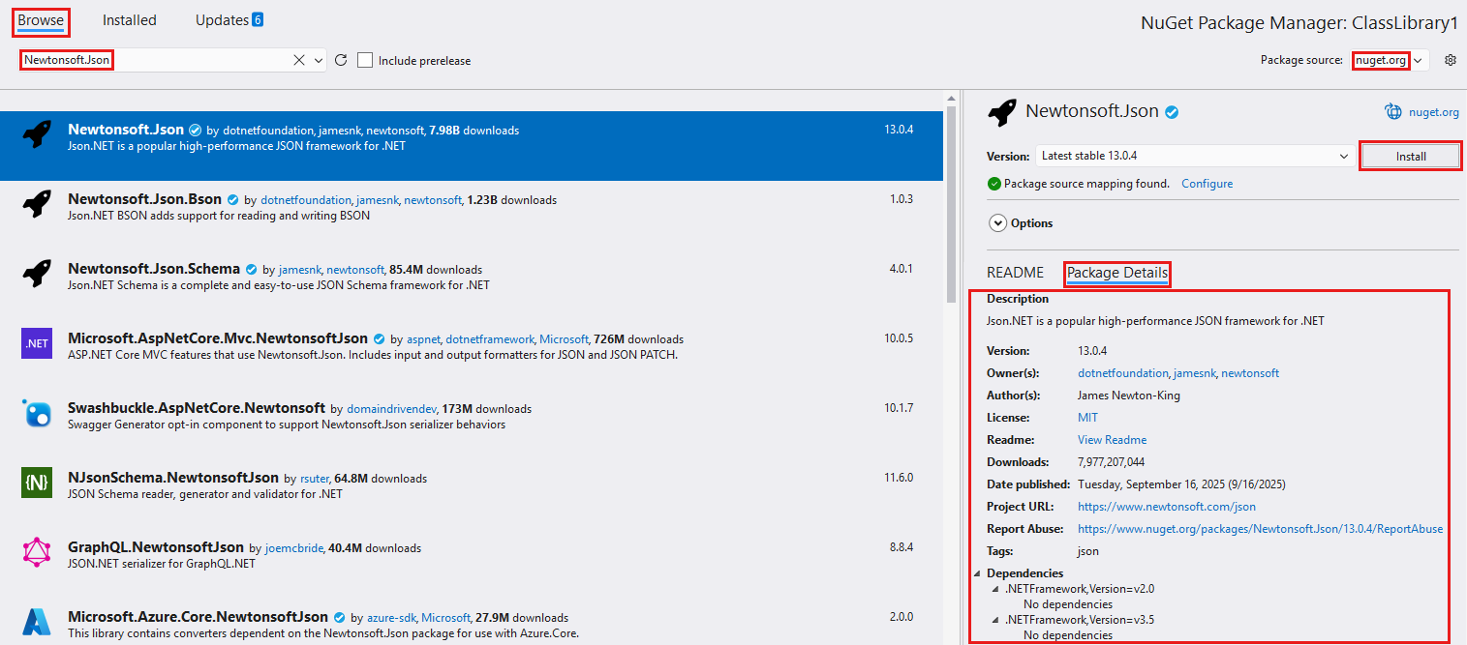Click the rocket icon in the details pane header
This screenshot has height=645, width=1467.
[x=1002, y=112]
